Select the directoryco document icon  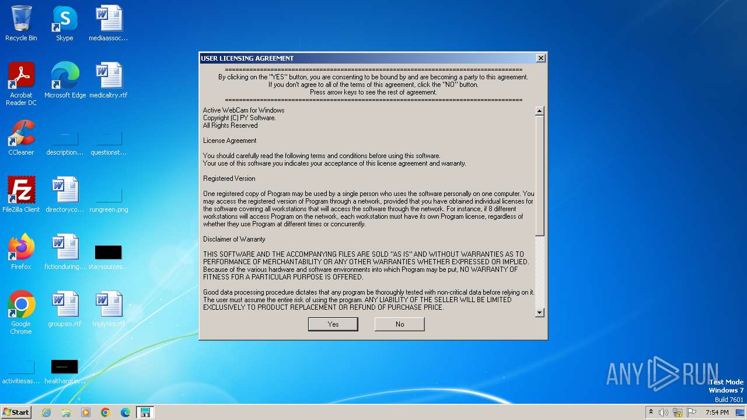pos(65,195)
